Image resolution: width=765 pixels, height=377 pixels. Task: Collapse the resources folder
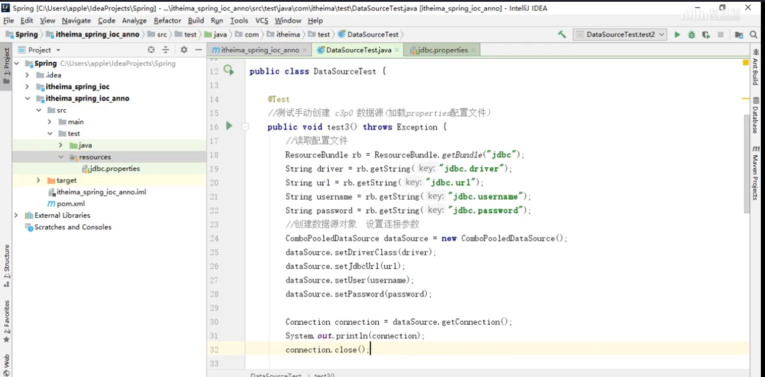(61, 157)
